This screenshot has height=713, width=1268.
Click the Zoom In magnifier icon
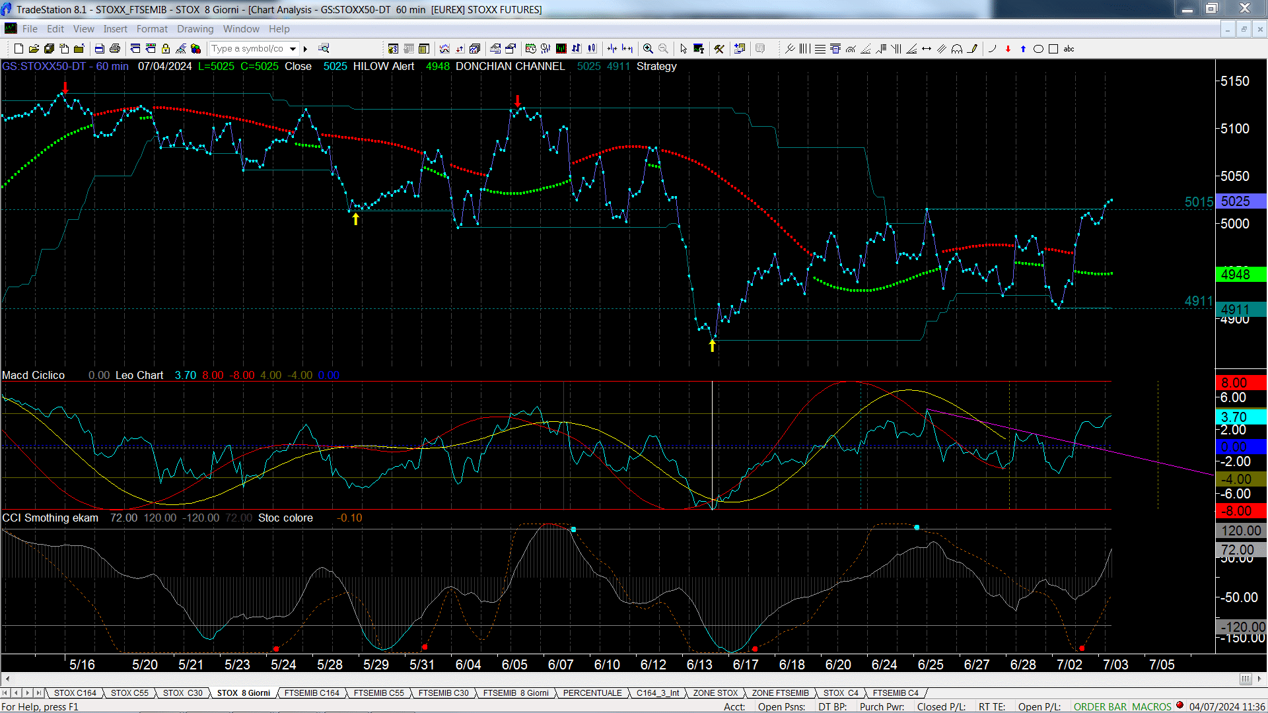coord(648,49)
